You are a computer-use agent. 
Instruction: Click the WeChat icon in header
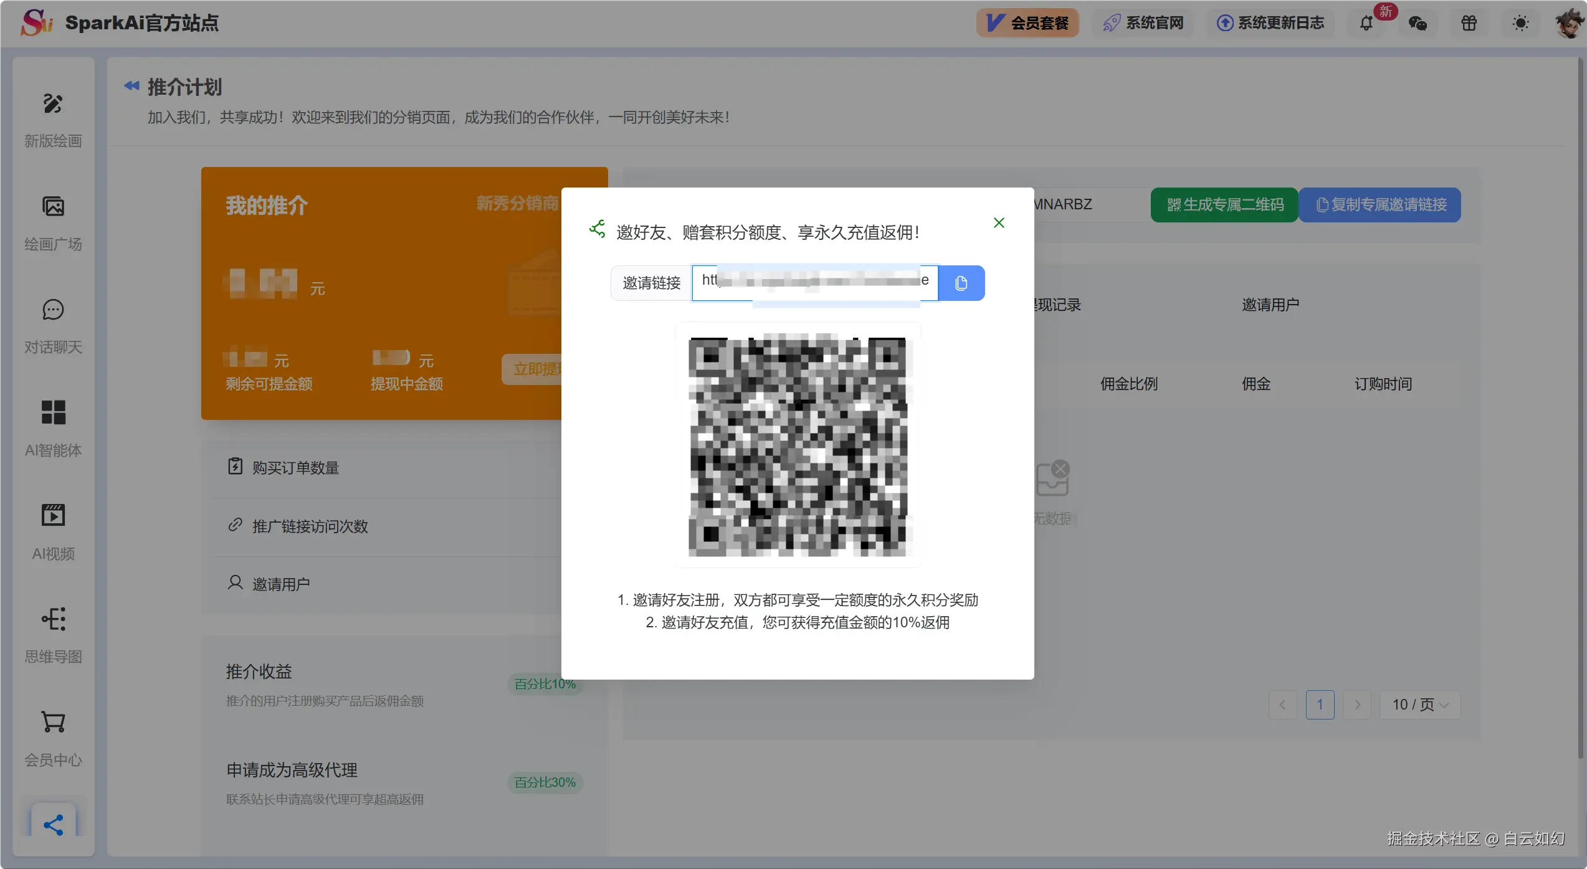1418,24
